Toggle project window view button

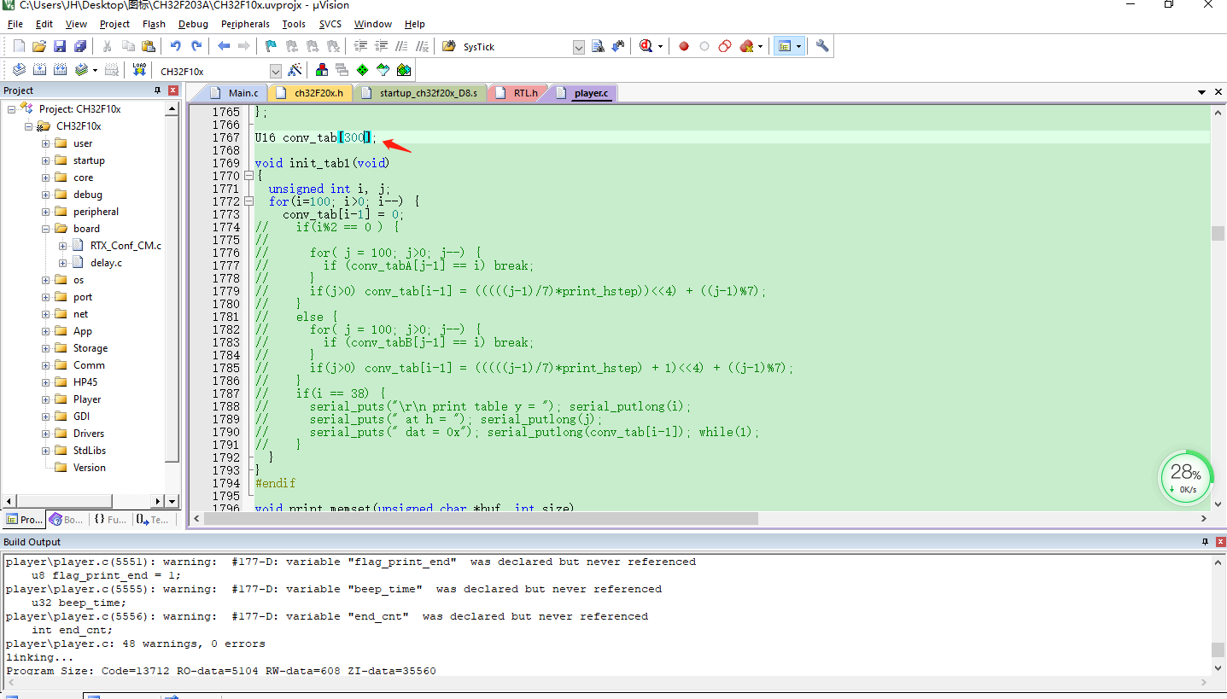tap(784, 46)
